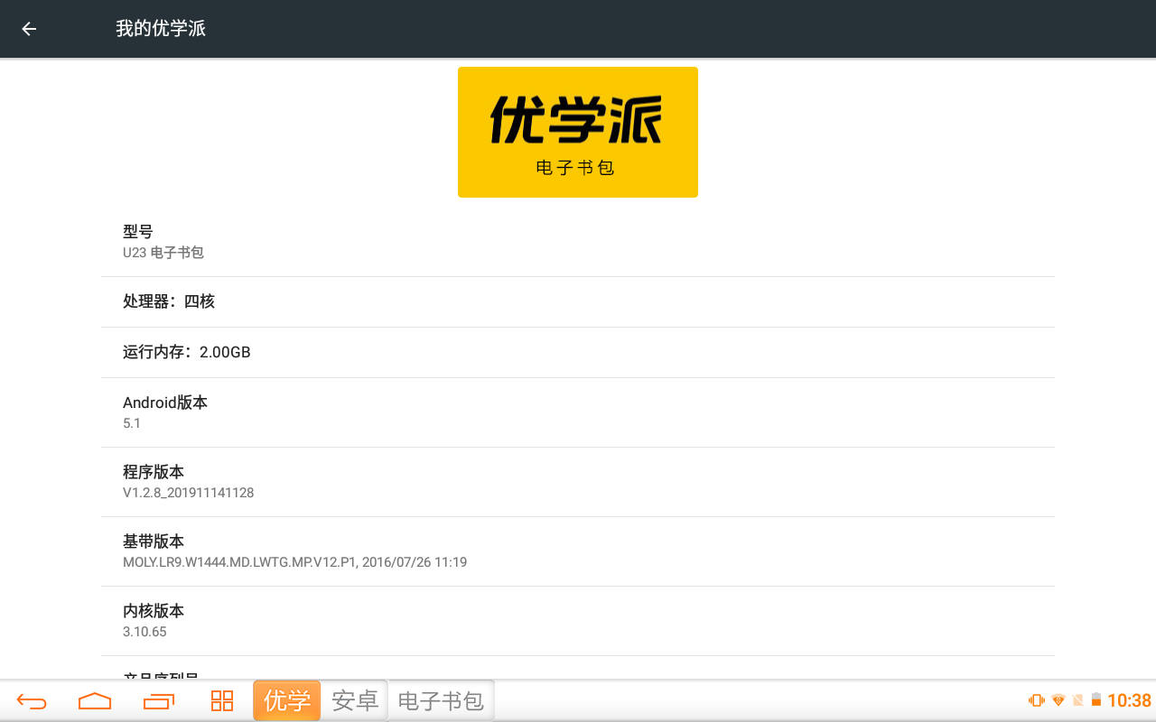Select the 程序版本 V1.2.8 row
Viewport: 1156px width, 722px height.
(x=578, y=482)
